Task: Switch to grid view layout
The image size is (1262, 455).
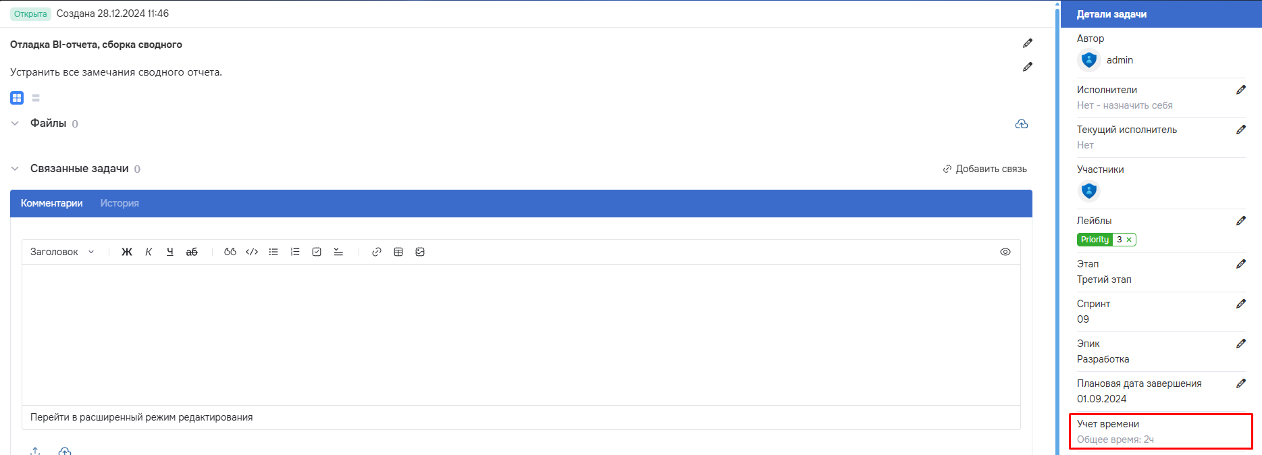Action: [17, 98]
